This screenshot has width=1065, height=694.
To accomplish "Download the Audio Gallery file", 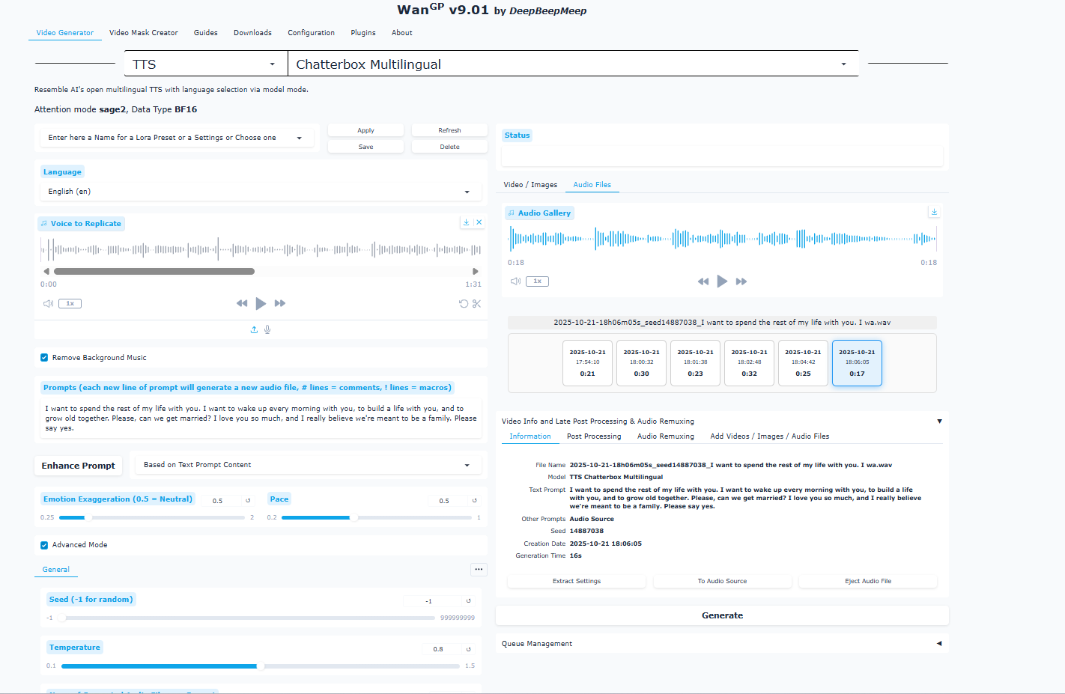I will (934, 212).
